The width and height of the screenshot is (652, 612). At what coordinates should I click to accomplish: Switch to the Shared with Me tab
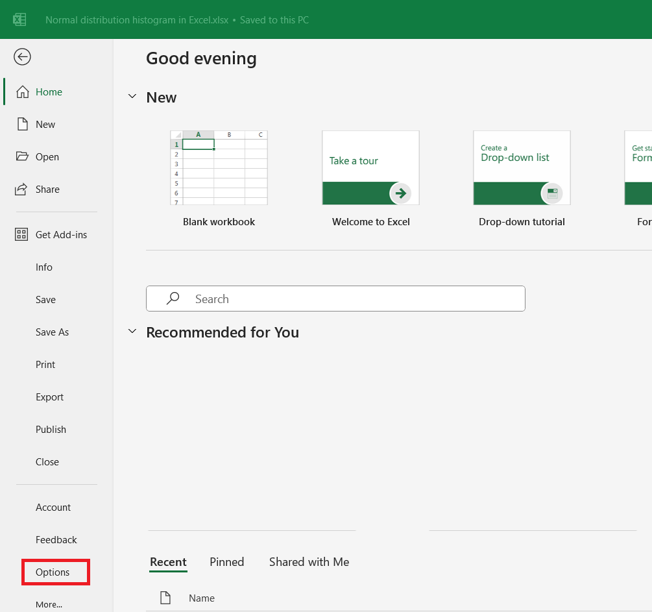tap(309, 561)
